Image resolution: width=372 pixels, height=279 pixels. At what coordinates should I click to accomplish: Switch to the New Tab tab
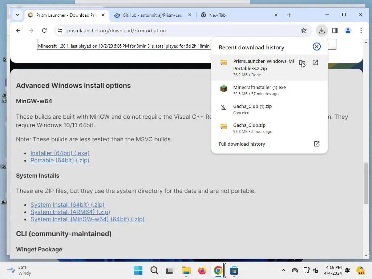click(240, 15)
